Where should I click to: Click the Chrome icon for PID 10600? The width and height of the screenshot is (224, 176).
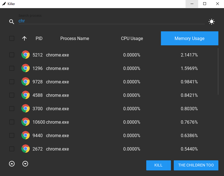pos(26,122)
